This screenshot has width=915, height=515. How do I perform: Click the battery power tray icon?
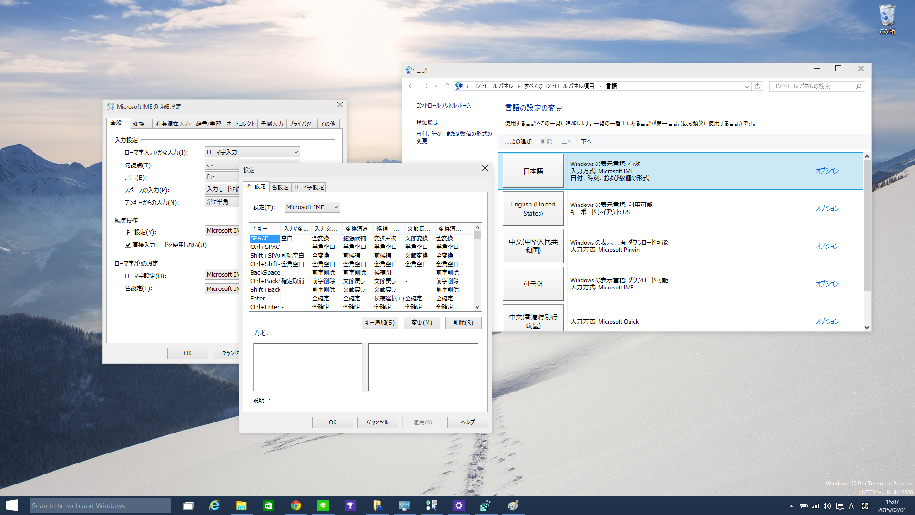click(x=803, y=506)
